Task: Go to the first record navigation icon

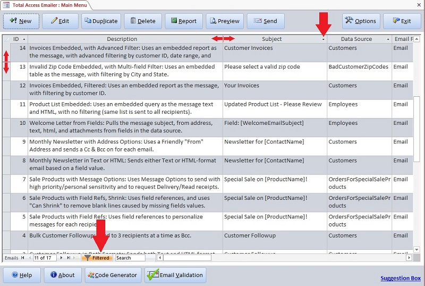Action: (x=23, y=258)
